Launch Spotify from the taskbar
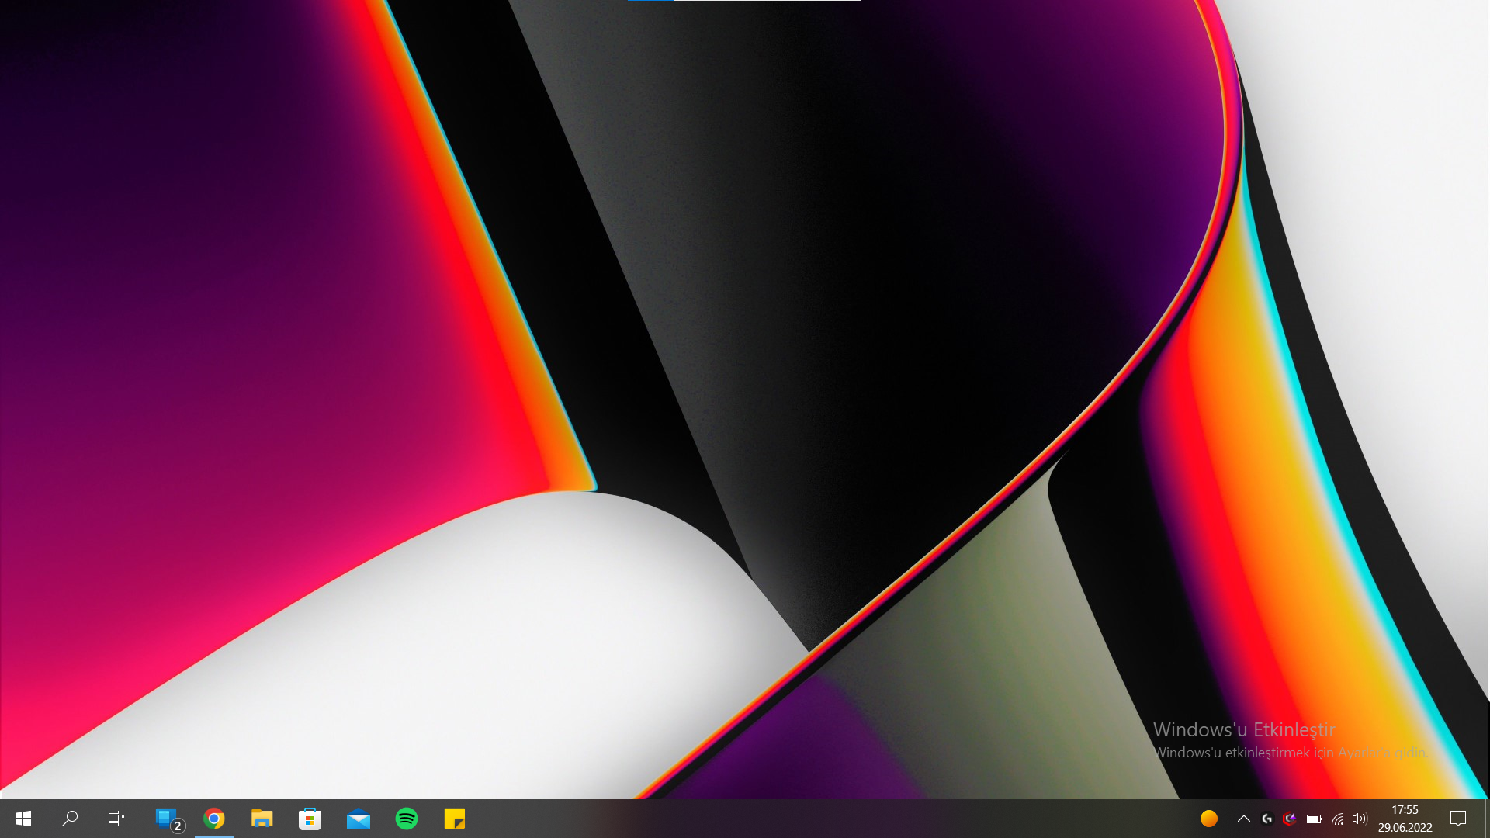 407,819
